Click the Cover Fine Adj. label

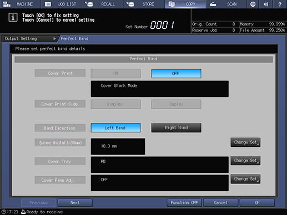tap(60, 180)
